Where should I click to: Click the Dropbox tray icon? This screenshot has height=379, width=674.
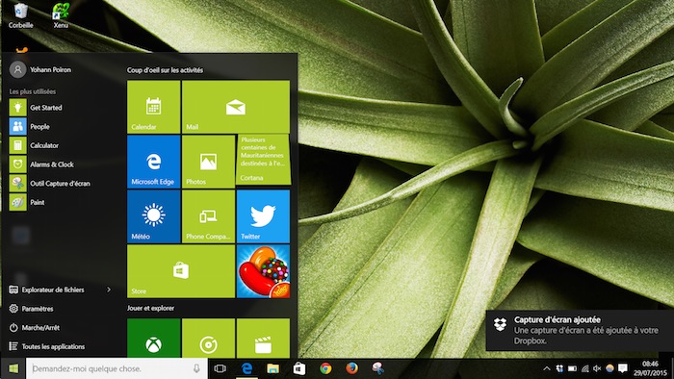(559, 368)
